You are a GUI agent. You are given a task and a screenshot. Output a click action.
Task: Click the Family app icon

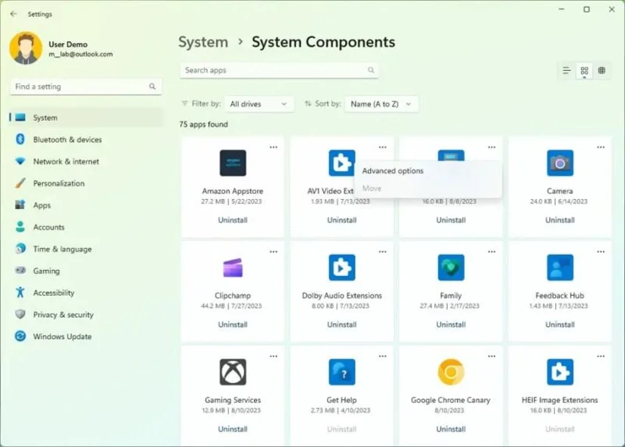(451, 268)
